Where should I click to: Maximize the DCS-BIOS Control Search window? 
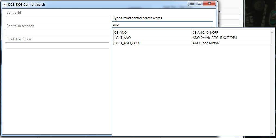[199, 3]
